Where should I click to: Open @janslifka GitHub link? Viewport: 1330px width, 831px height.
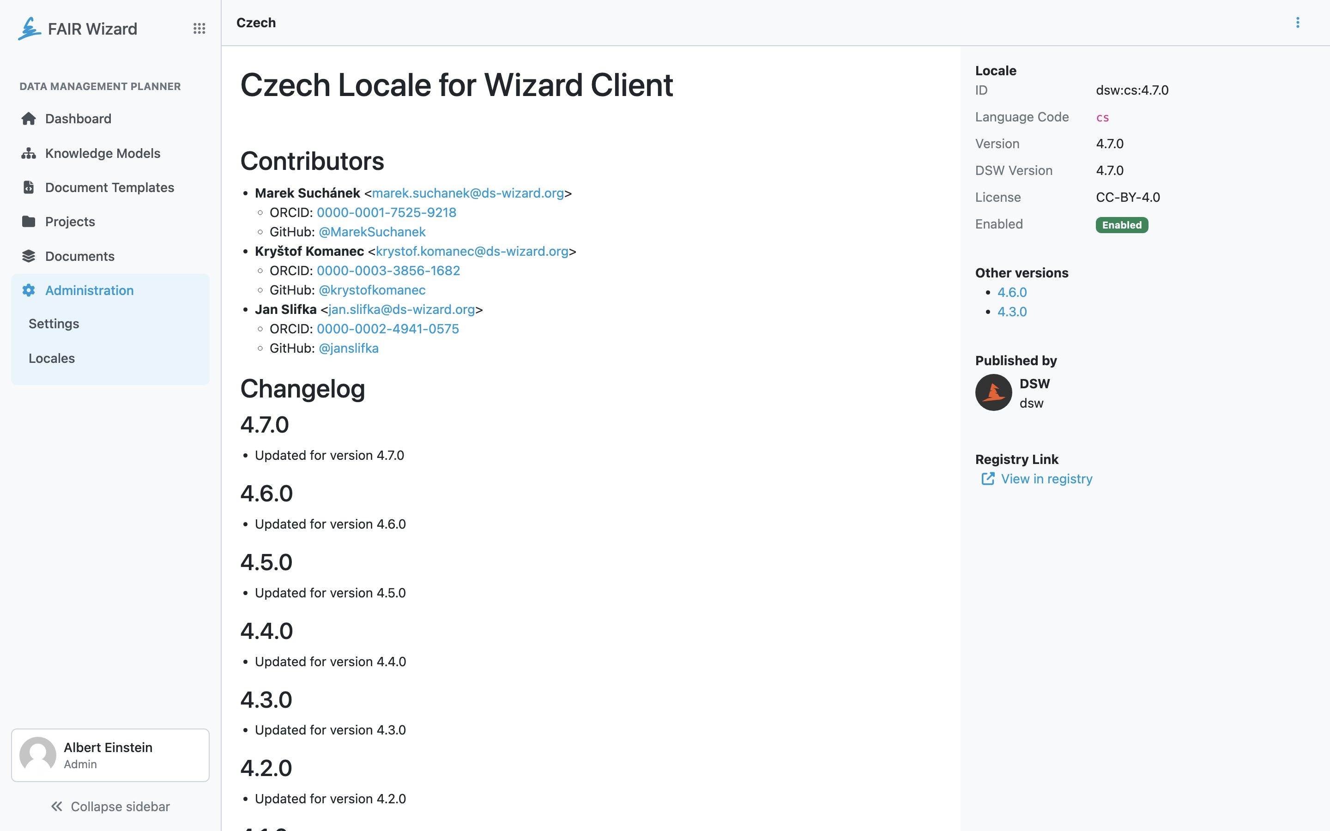point(349,348)
